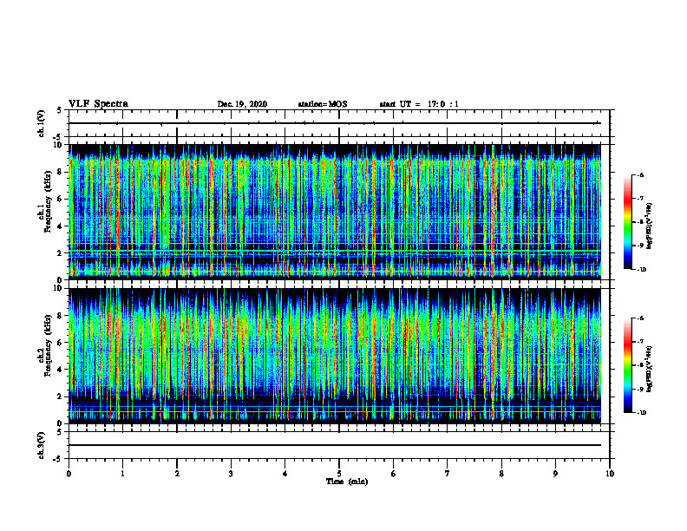
Task: Click the time axis tick label "9"
Action: coord(555,474)
